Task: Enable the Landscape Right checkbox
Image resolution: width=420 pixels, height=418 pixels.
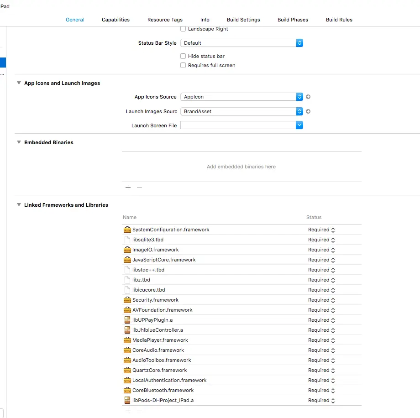Action: pos(183,29)
